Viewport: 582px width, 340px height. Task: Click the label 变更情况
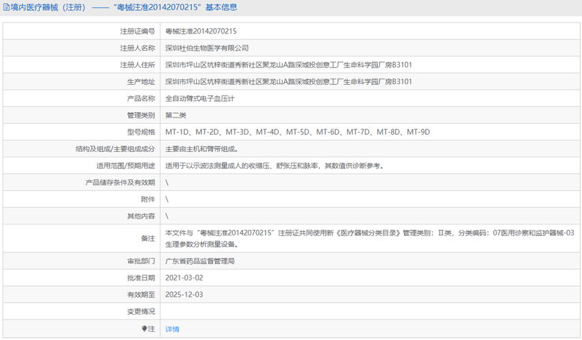pos(141,311)
